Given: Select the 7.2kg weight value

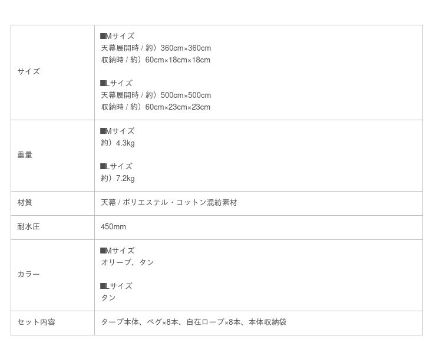Looking at the screenshot, I should pyautogui.click(x=125, y=179).
